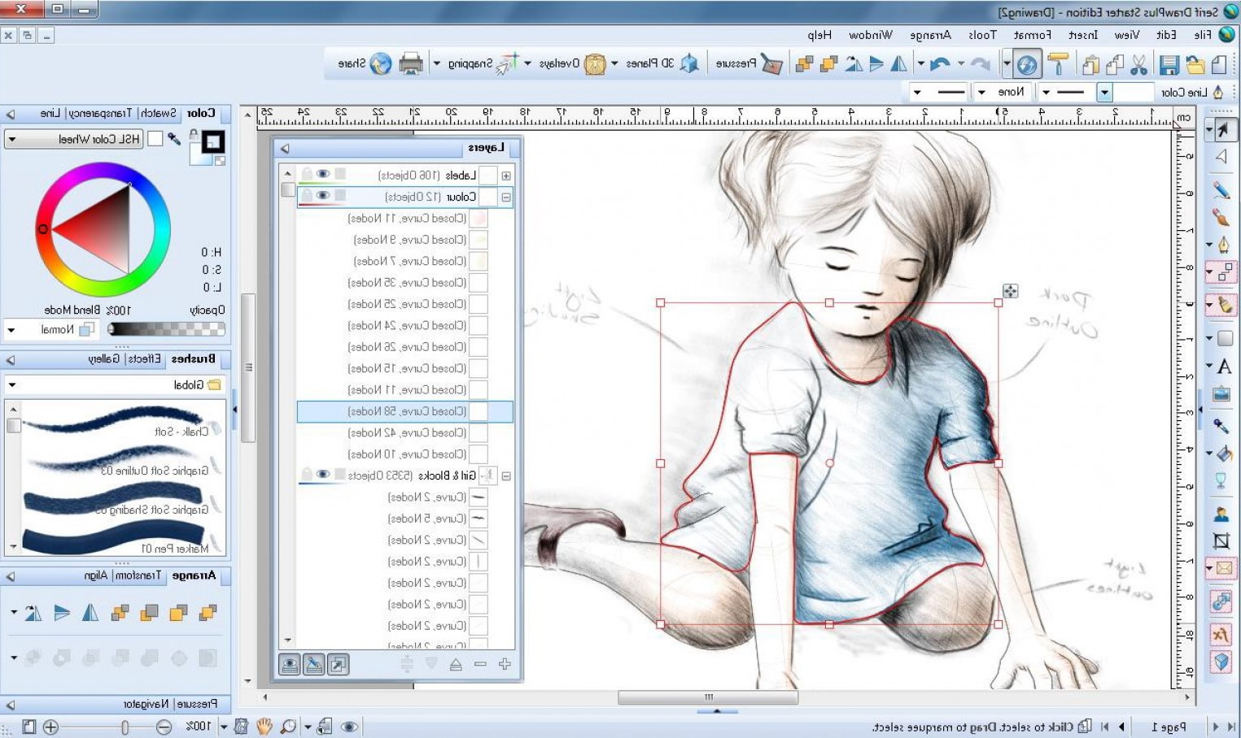Delete layer with Layers panel minus icon
The image size is (1241, 738).
pos(480,664)
